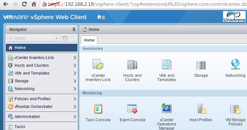Open the VM Storage Policies icon
This screenshot has width=247, height=130.
(235, 109)
